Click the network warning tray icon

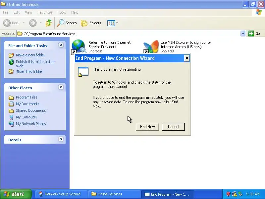(234, 194)
